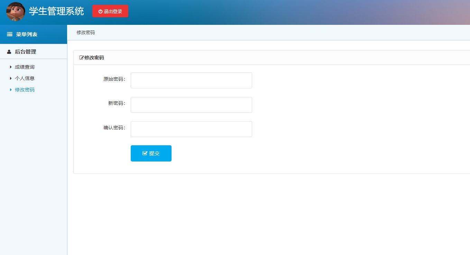
Task: Open the 个人信息 menu item
Action: 25,78
